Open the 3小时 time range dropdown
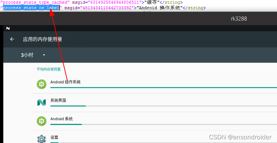This screenshot has width=277, height=143. 33,55
